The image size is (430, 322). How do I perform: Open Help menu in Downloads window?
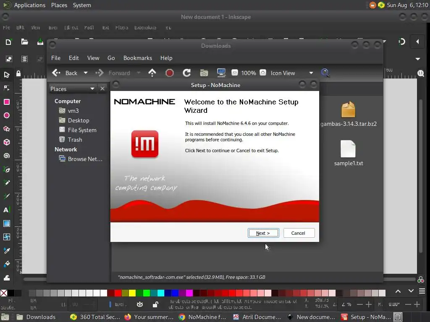[166, 58]
